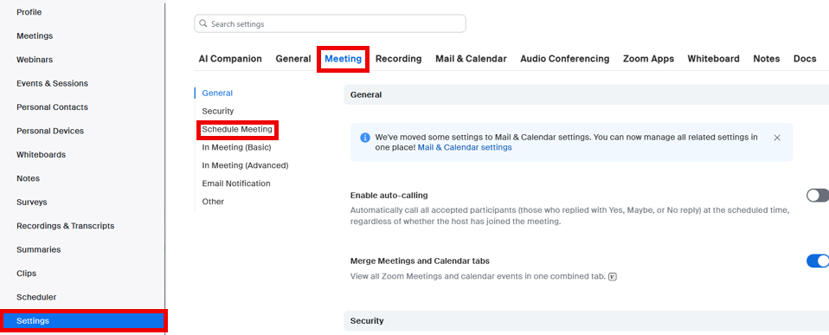The width and height of the screenshot is (829, 335).
Task: Open Surveys page
Action: pos(32,203)
